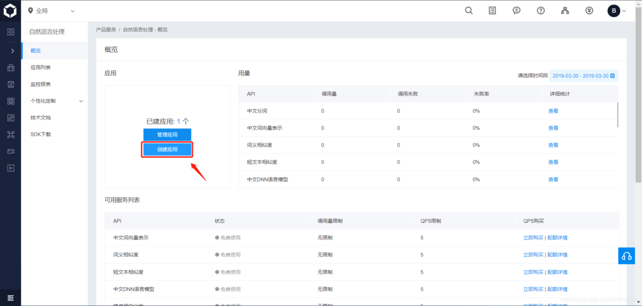642x306 pixels.
Task: Click the 调用失败 column header
Action: click(407, 94)
